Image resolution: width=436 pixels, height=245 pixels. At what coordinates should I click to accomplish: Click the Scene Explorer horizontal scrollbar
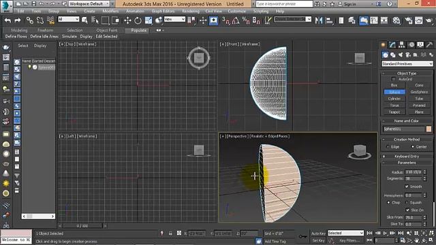38,216
